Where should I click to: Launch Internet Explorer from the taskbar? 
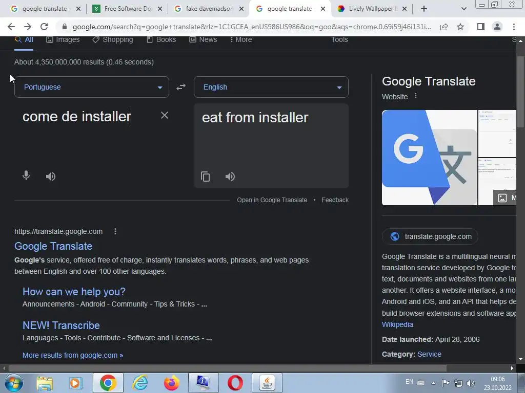pyautogui.click(x=140, y=383)
